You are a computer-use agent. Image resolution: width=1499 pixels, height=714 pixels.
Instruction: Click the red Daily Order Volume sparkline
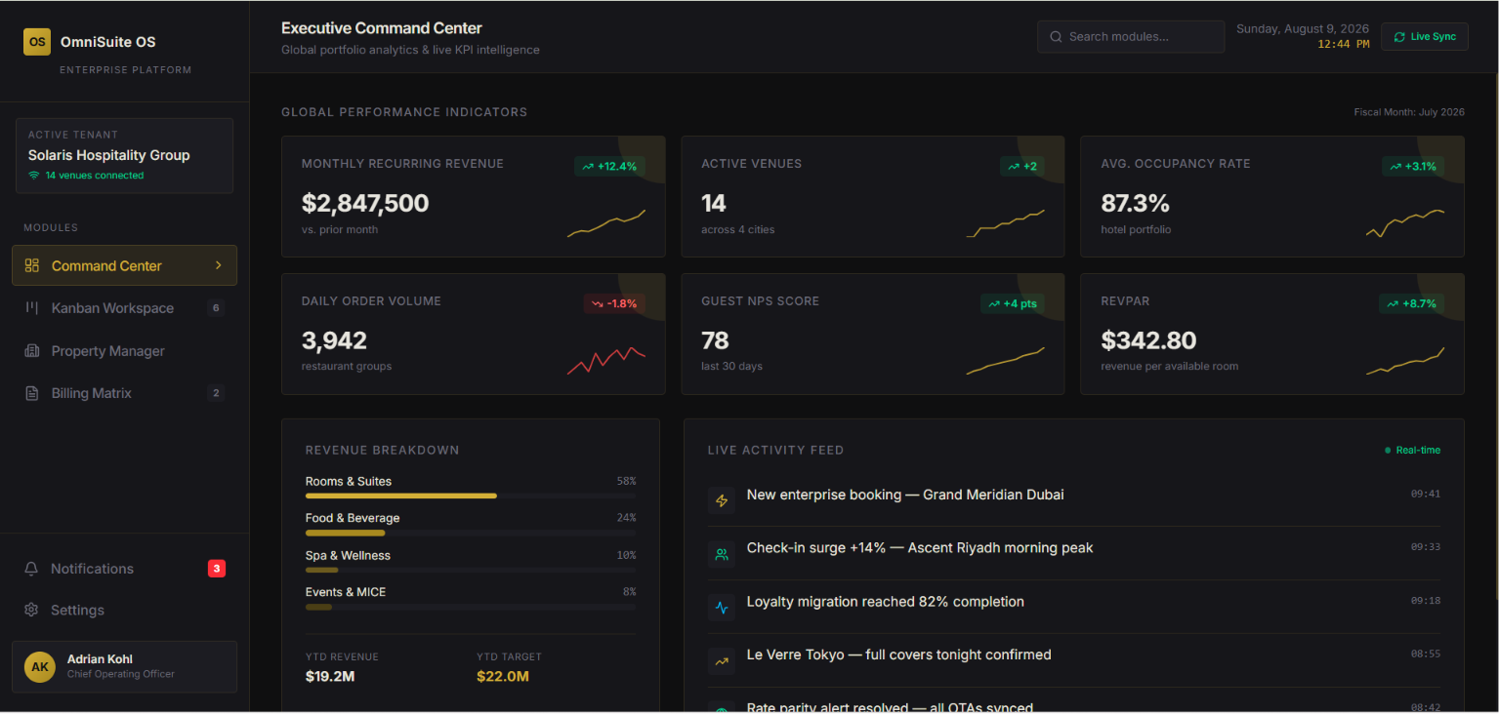(x=606, y=360)
